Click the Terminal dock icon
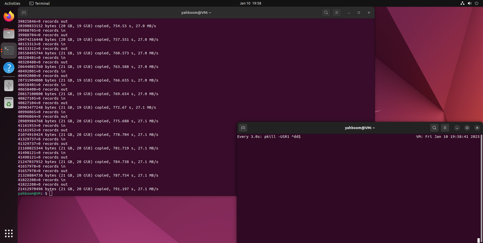Screen dimensions: 483x243 coord(9,51)
